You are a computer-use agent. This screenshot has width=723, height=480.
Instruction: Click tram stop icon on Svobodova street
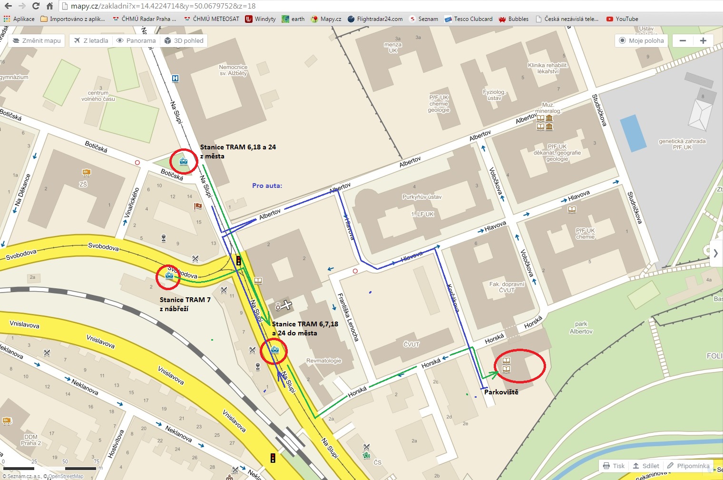[x=169, y=275]
